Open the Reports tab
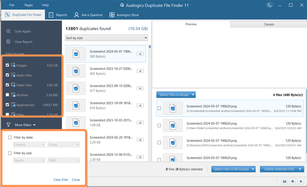The height and width of the screenshot is (187, 307). 58,15
